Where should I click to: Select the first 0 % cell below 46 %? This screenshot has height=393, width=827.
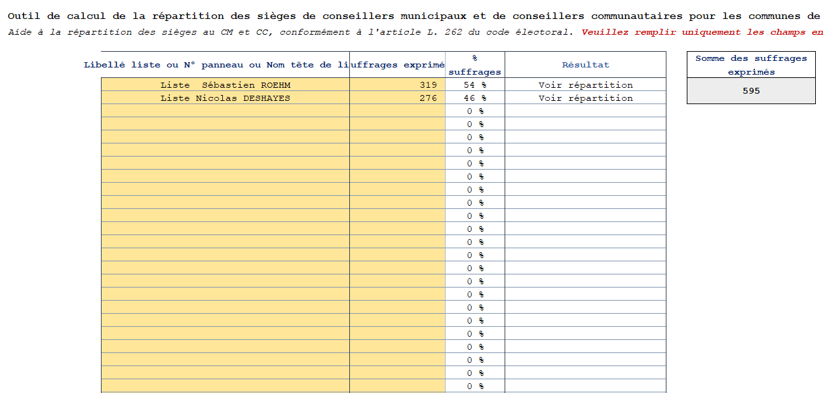[475, 111]
